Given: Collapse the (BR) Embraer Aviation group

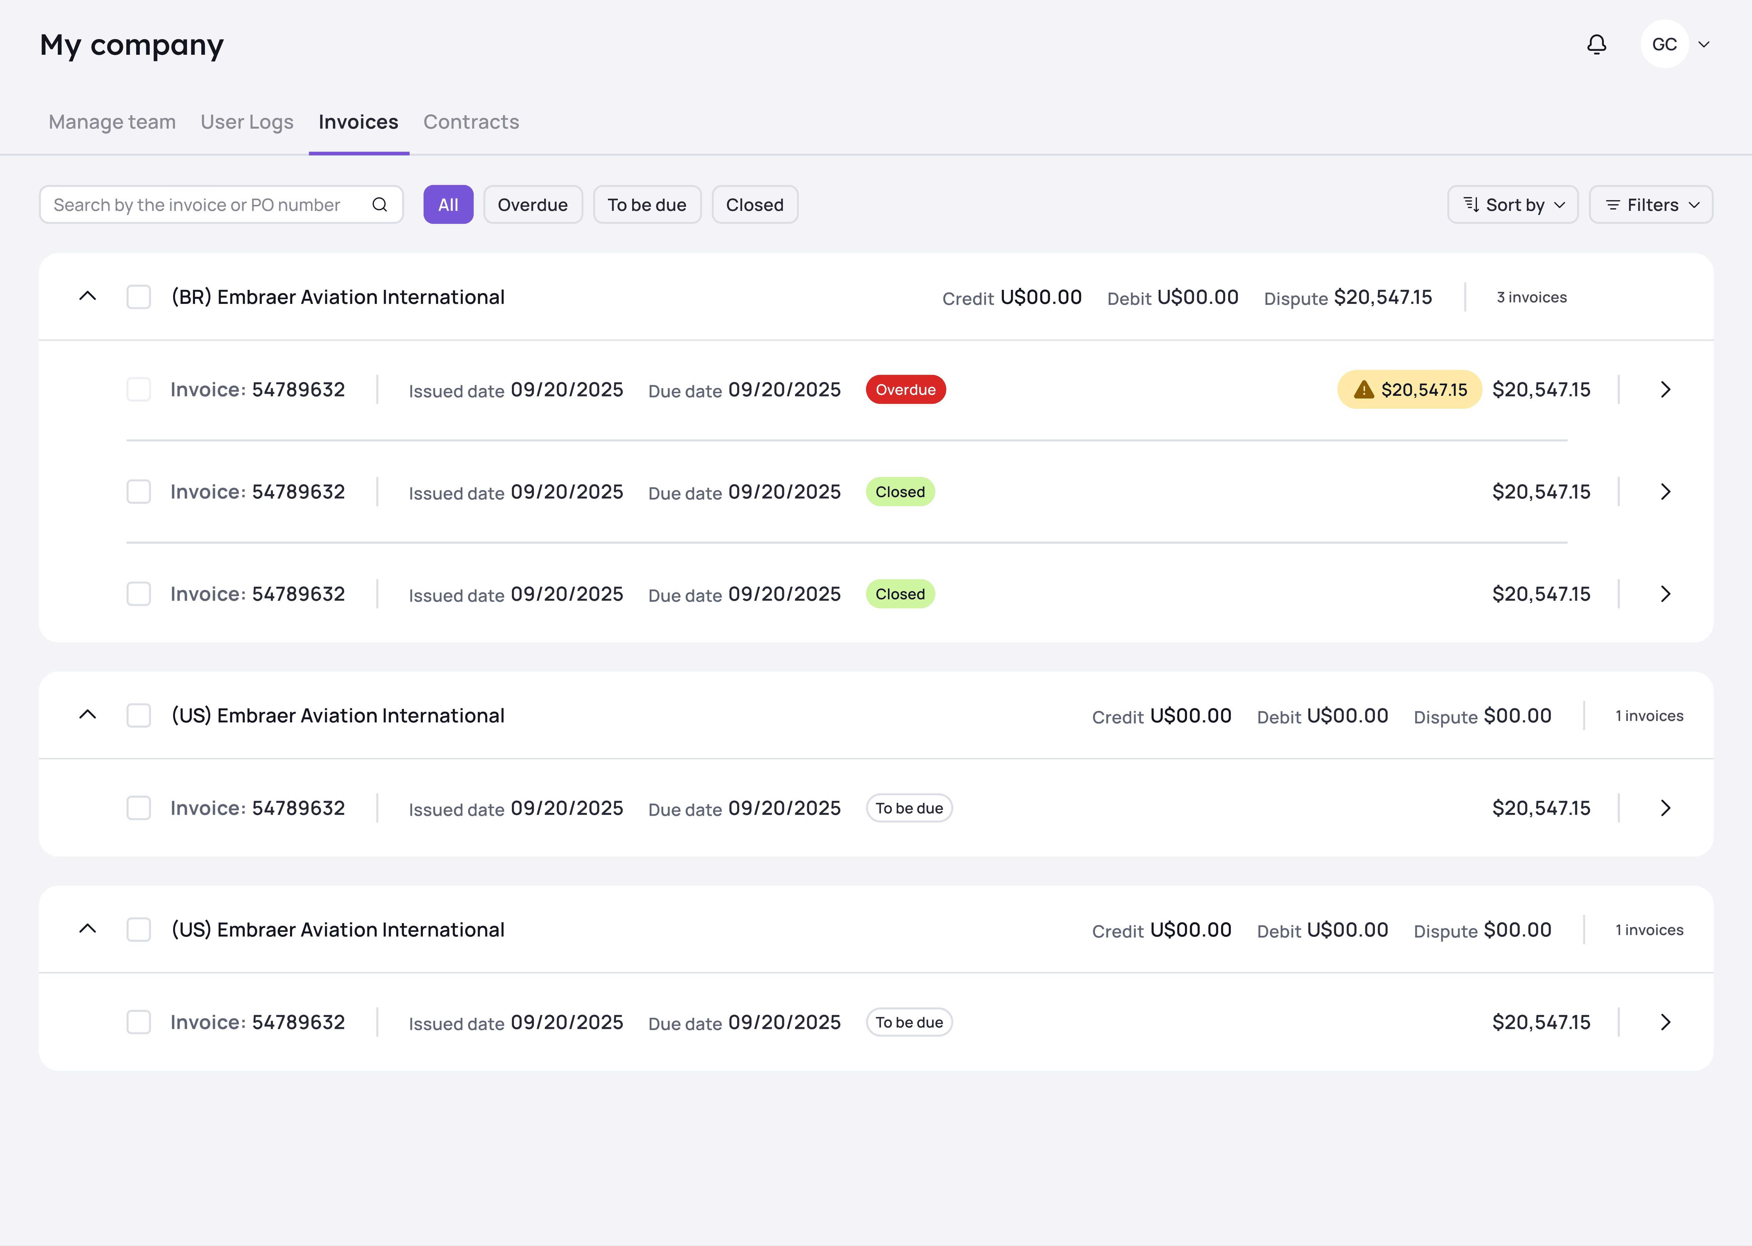Looking at the screenshot, I should click(87, 296).
